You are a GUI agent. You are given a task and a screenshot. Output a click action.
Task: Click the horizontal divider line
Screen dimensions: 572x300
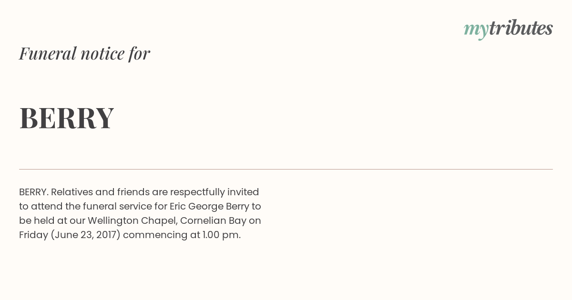click(286, 169)
